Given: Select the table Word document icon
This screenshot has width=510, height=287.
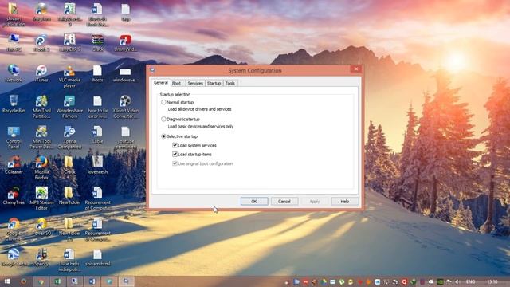Looking at the screenshot, I should pos(97,135).
